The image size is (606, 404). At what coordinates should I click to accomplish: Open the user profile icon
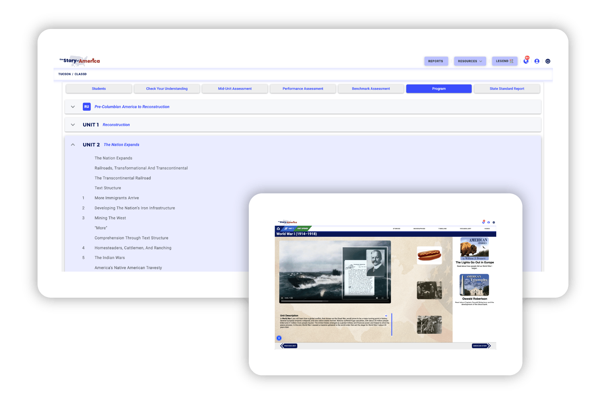coord(537,61)
